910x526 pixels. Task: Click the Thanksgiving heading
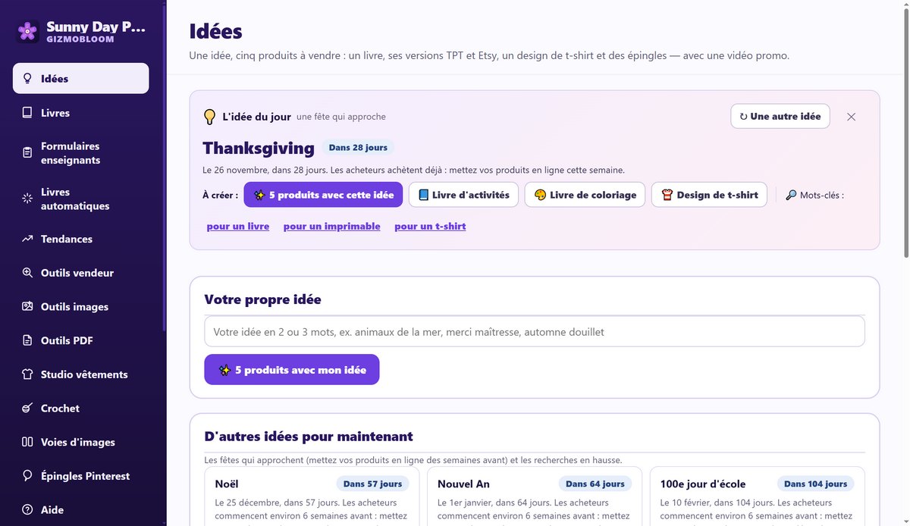point(259,148)
